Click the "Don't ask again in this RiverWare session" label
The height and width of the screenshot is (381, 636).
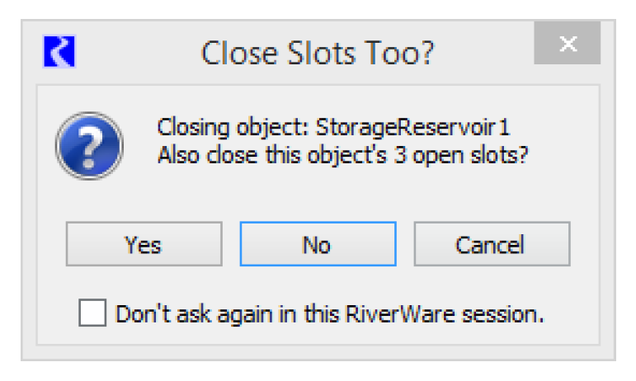tap(330, 314)
